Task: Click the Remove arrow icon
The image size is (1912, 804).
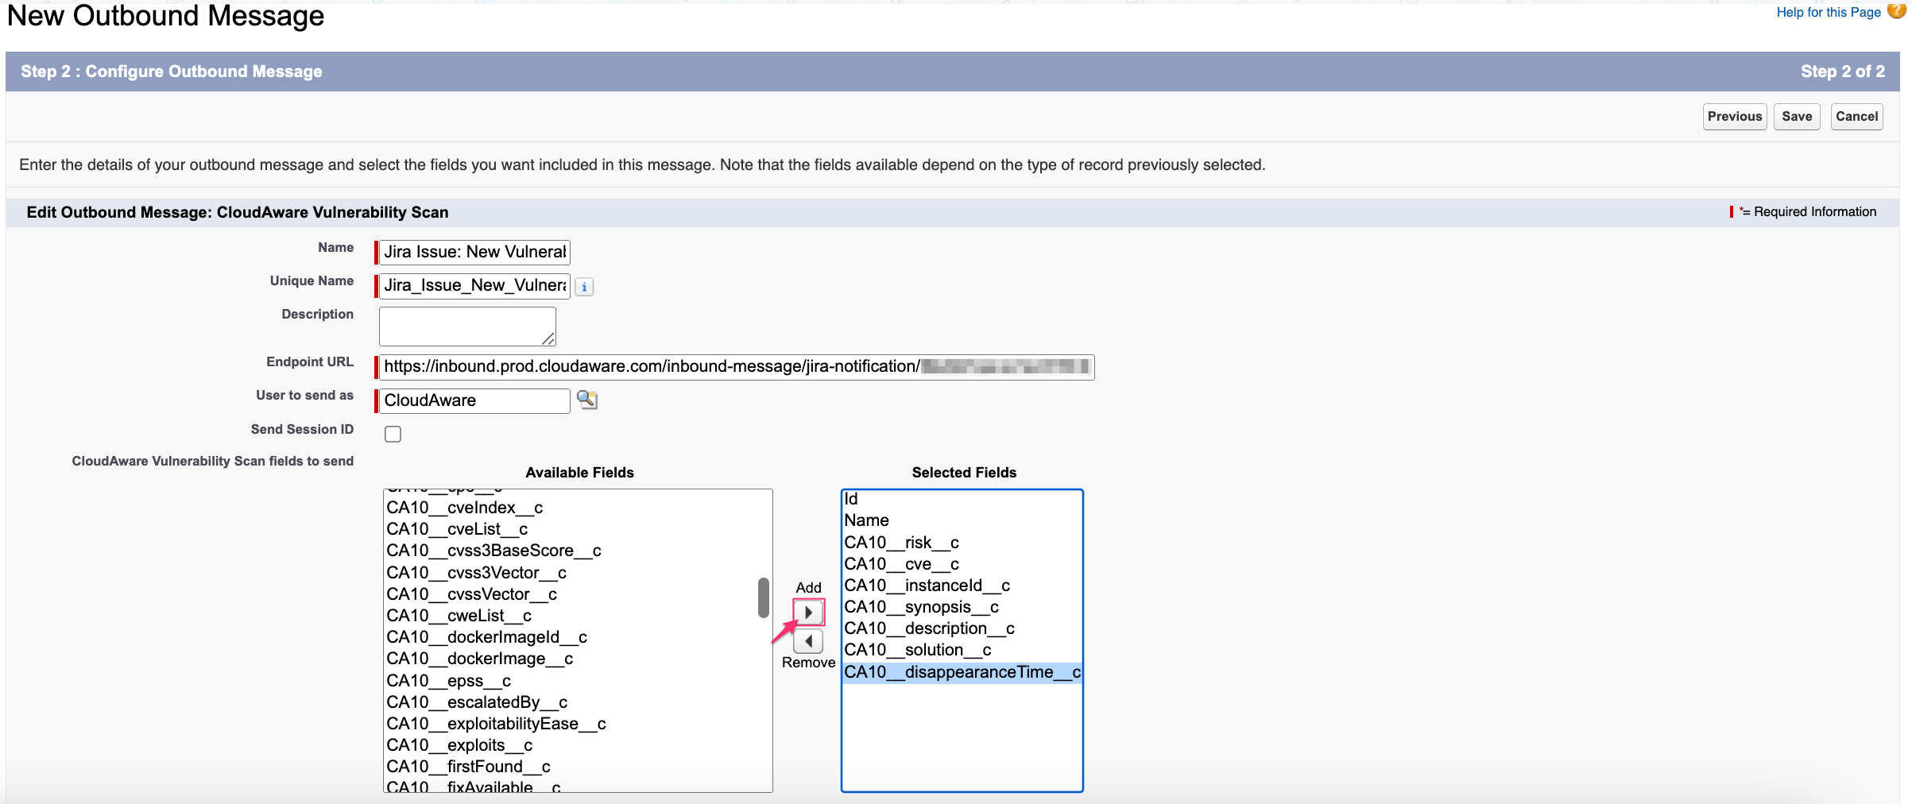Action: [x=808, y=641]
